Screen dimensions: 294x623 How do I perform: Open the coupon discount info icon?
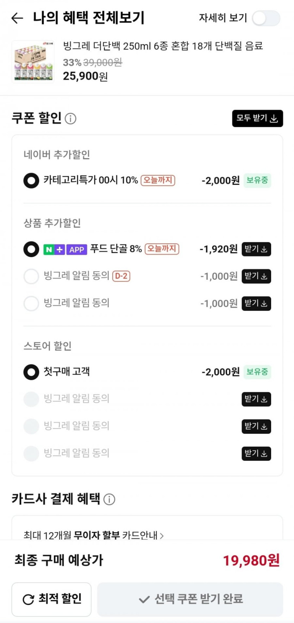[x=70, y=119]
